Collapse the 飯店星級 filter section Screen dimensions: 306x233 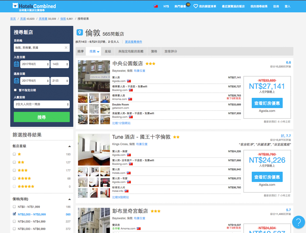(x=69, y=146)
